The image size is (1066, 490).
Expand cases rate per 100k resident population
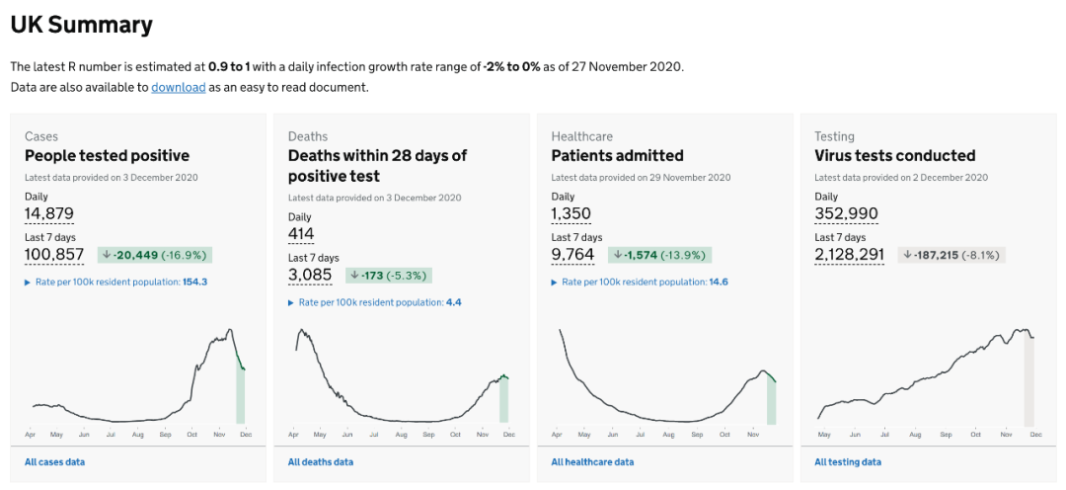115,282
